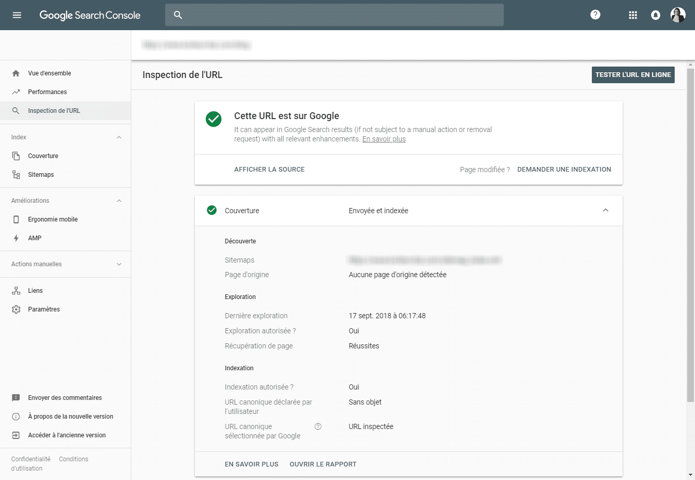Open Vue d'ensemble in sidebar
695x480 pixels.
(x=49, y=73)
